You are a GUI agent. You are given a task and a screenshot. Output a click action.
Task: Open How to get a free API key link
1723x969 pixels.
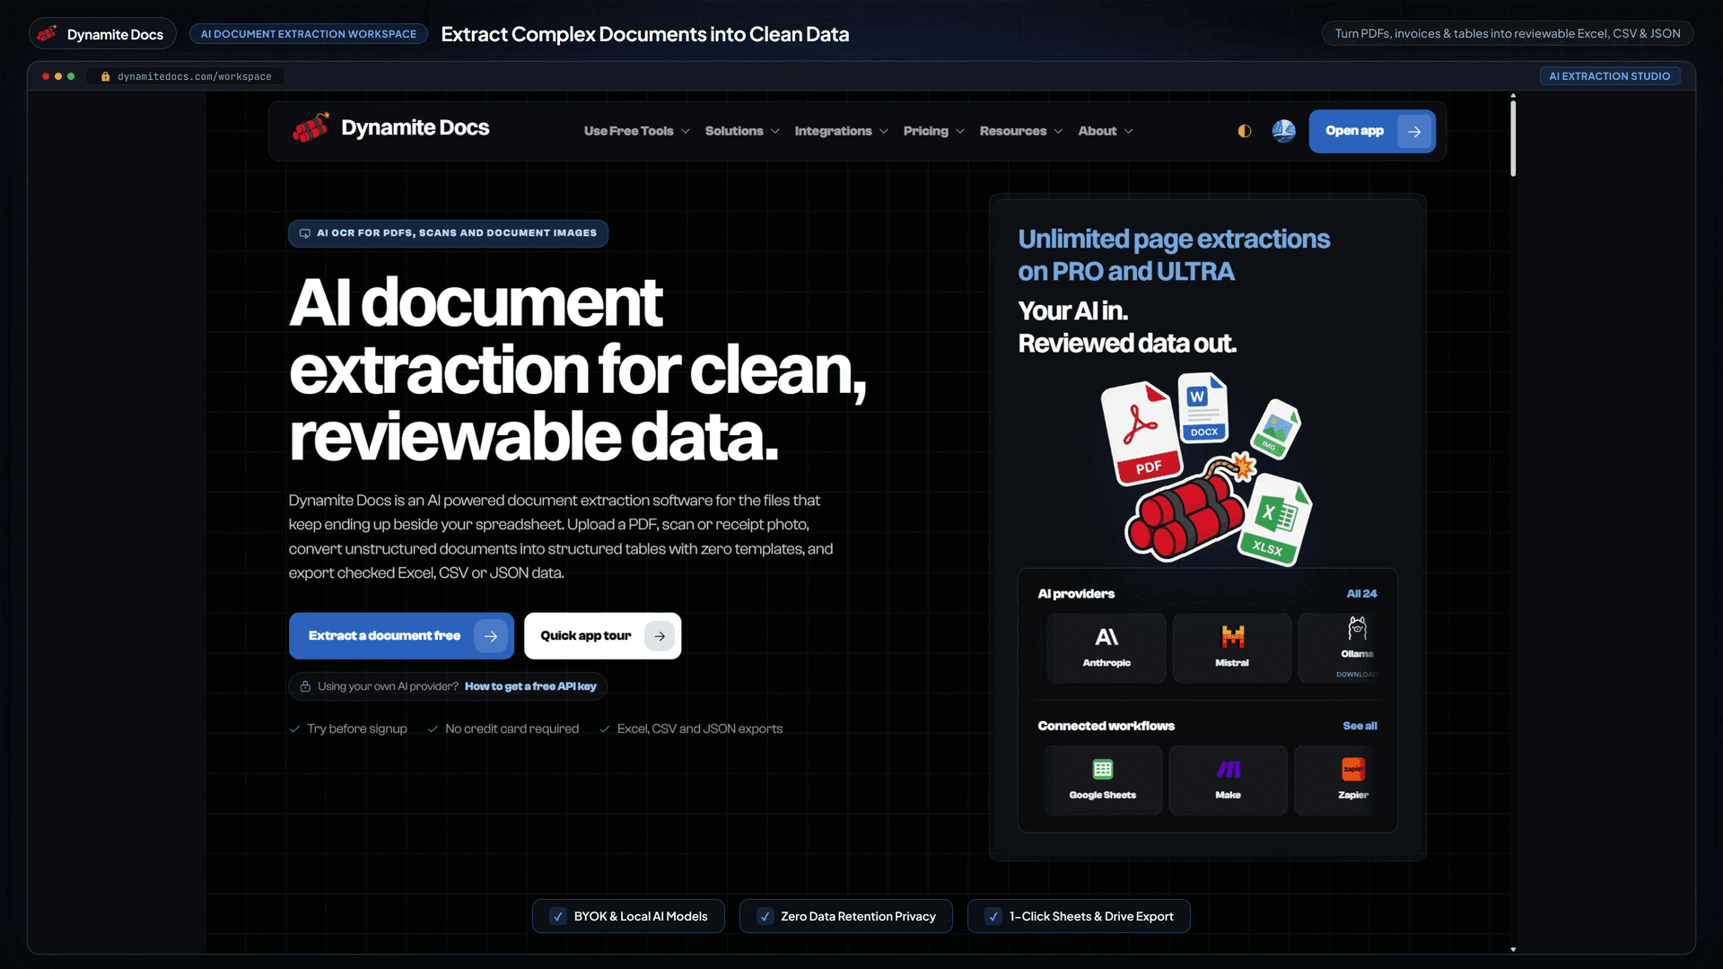[x=530, y=686]
